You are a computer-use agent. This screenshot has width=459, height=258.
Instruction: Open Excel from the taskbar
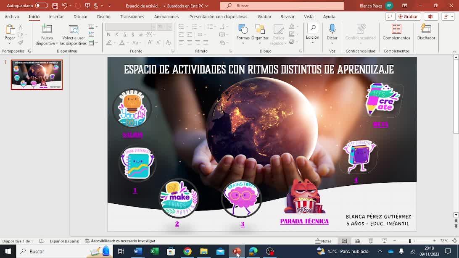click(x=154, y=251)
